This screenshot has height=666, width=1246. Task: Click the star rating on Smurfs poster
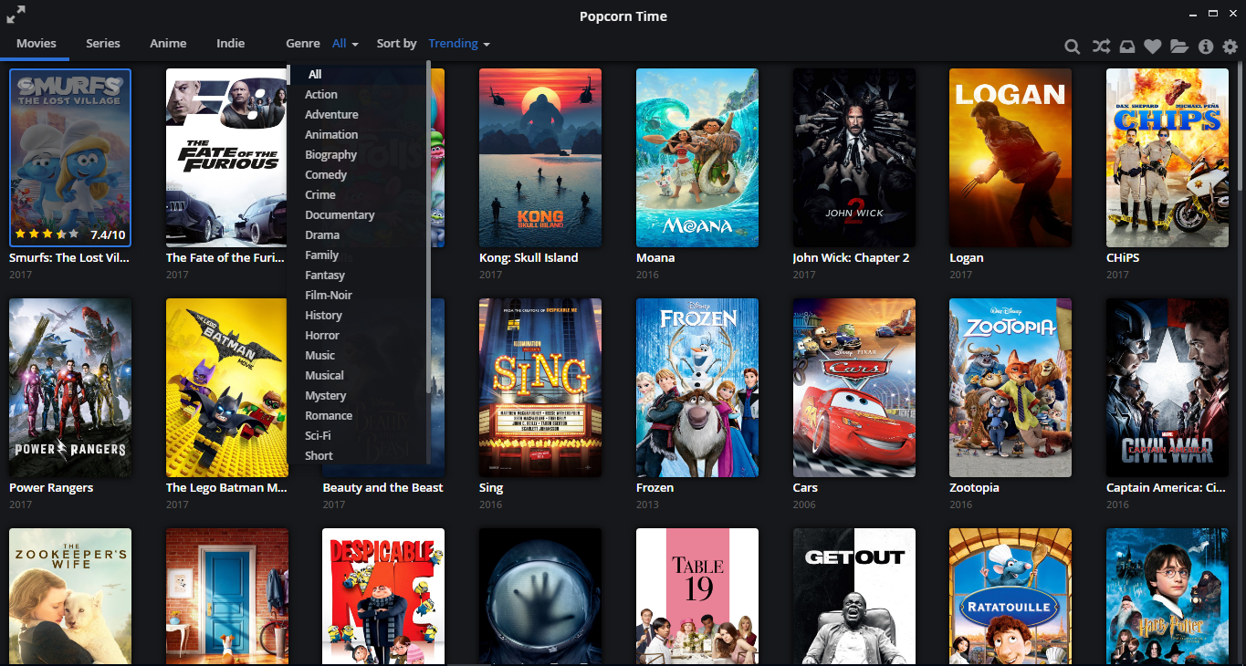click(47, 234)
